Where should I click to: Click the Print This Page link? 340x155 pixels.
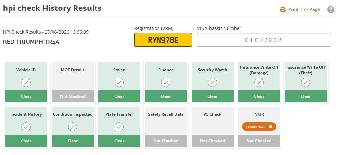tap(304, 9)
